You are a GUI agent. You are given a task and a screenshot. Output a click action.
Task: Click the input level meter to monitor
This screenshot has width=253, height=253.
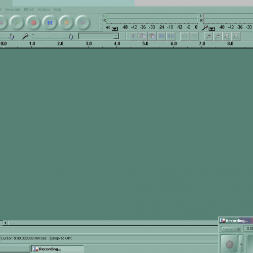(x=228, y=18)
